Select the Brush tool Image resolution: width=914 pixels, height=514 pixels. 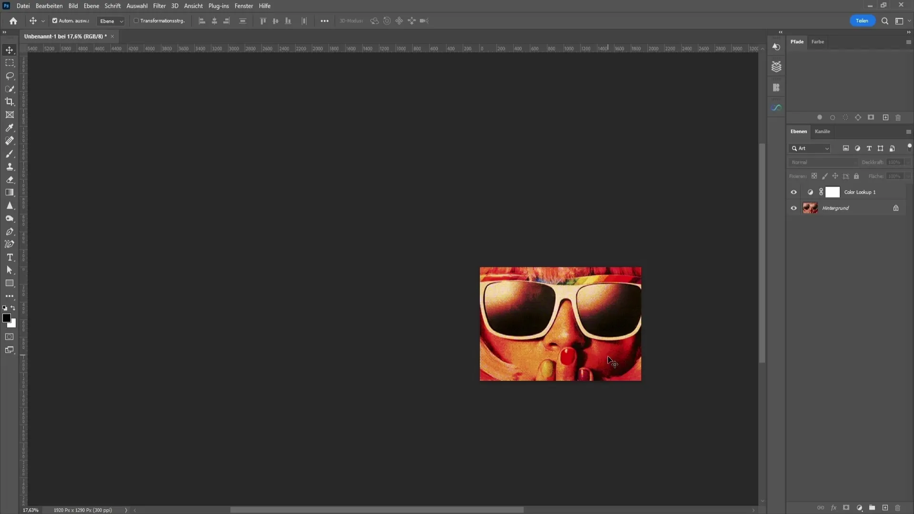point(10,154)
